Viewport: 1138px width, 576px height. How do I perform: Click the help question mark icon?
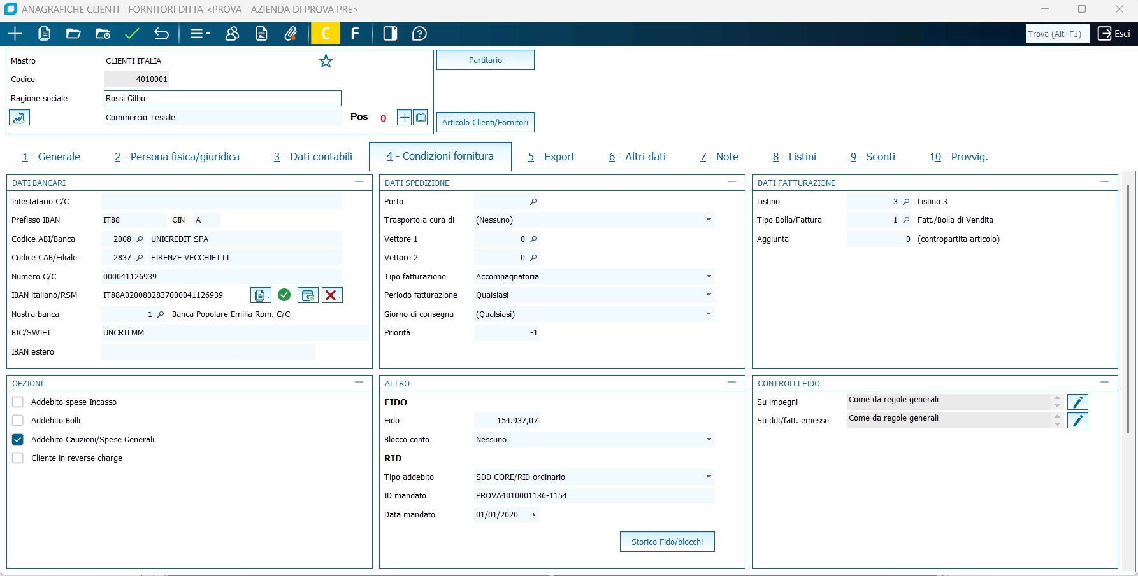419,34
